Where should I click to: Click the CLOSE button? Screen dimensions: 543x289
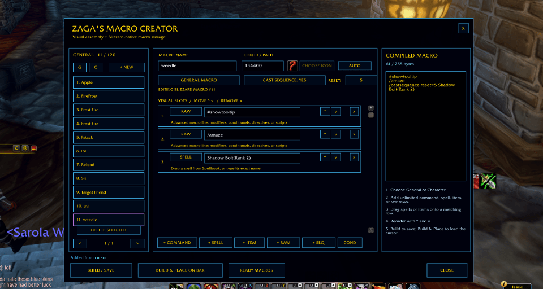[x=447, y=270]
